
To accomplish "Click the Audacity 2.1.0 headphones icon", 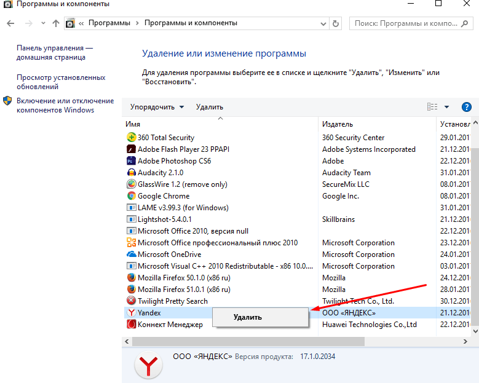I will [131, 172].
